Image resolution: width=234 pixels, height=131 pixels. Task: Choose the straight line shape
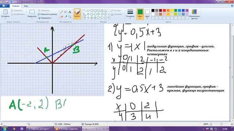point(84,11)
